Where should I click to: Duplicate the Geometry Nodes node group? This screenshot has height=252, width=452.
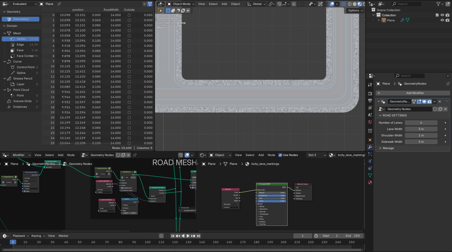[x=440, y=109]
